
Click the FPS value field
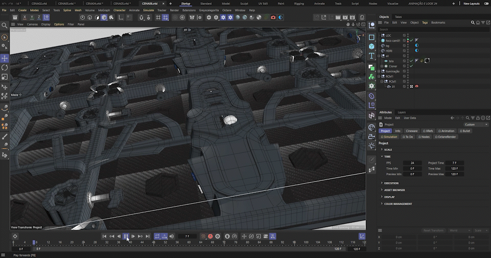[x=412, y=163]
